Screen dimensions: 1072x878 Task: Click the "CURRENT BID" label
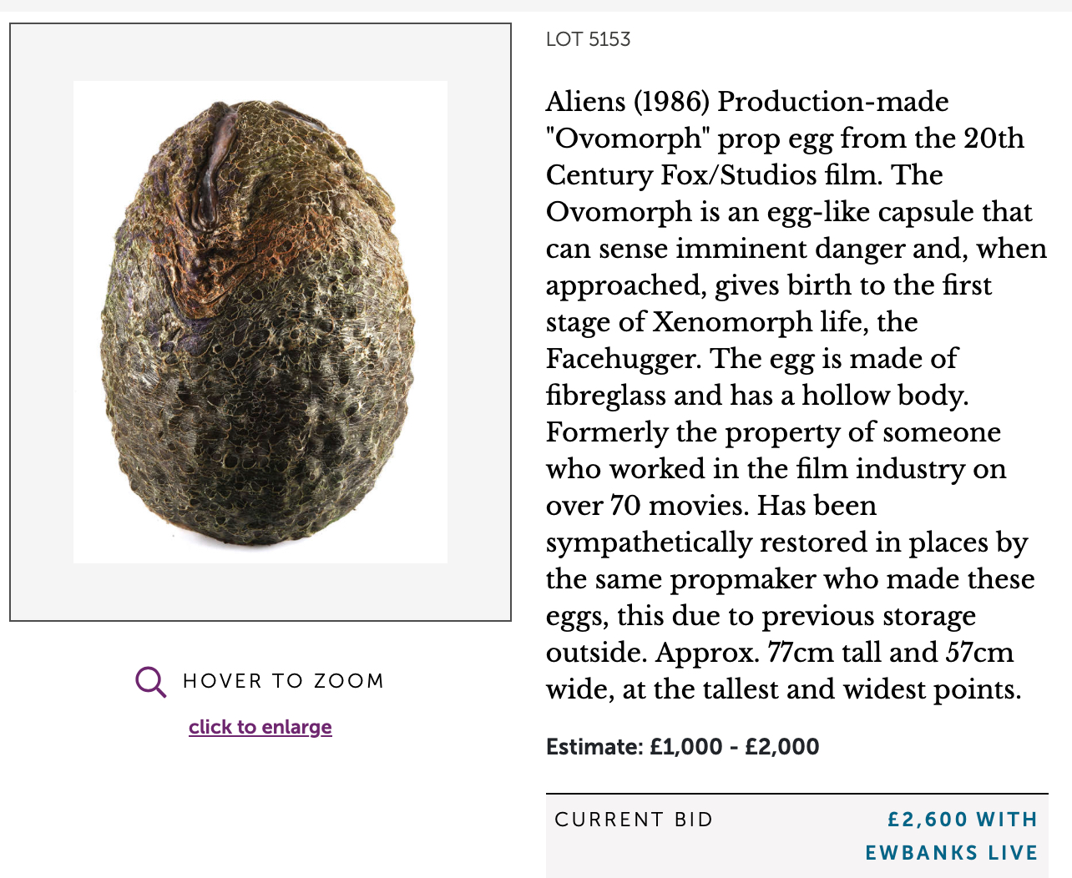pos(634,820)
